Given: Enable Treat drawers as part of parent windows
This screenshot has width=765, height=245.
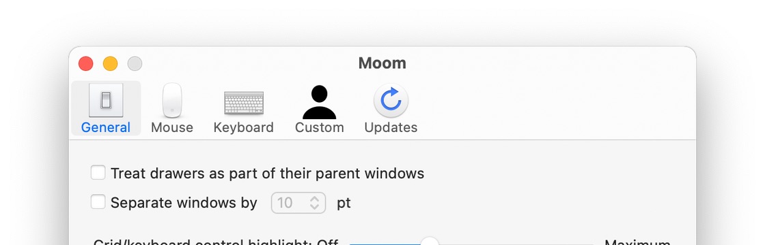Looking at the screenshot, I should tap(98, 173).
